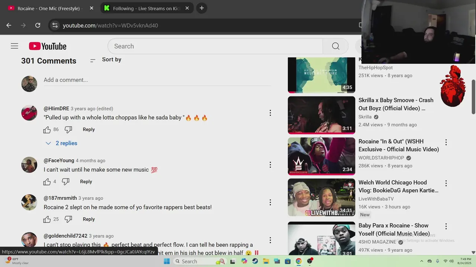Switch to the Kick Following Live Streams tab
This screenshot has width=476, height=267.
coord(147,8)
